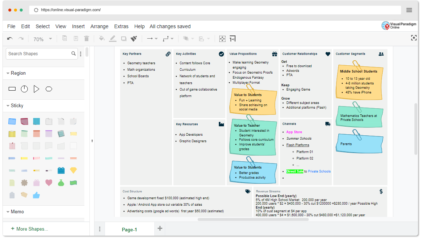Click the Key Activities checkmark icon
The image size is (422, 240).
coord(221,54)
